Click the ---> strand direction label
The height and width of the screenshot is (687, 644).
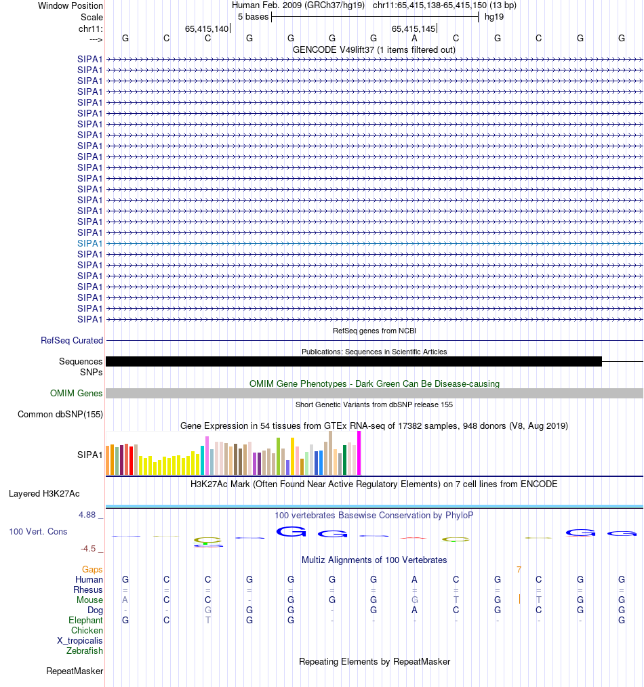point(96,39)
